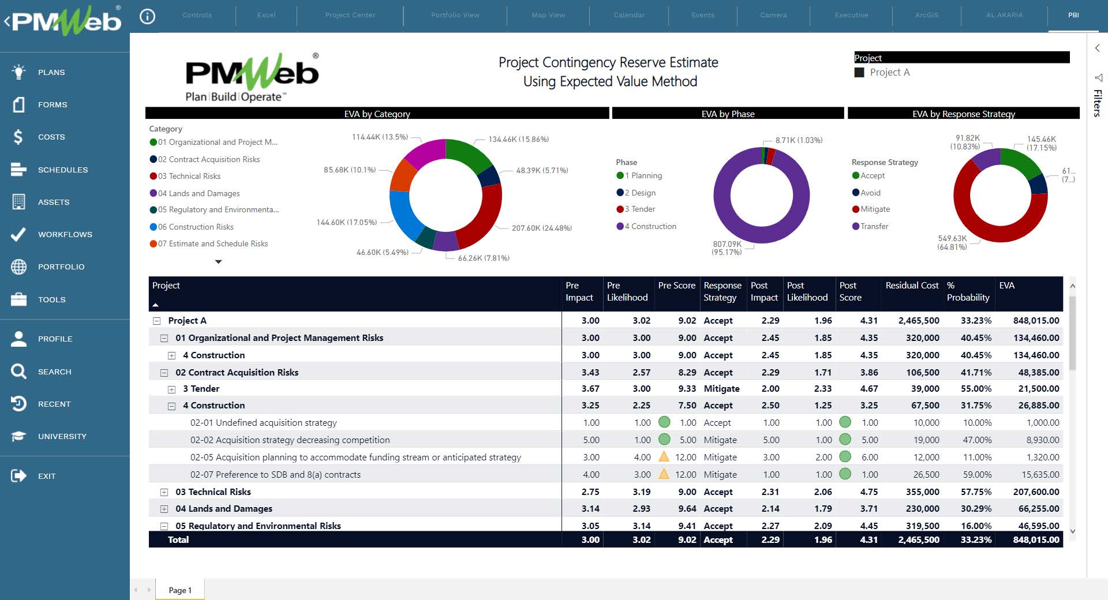
Task: Open the Search magnifier icon
Action: point(18,372)
